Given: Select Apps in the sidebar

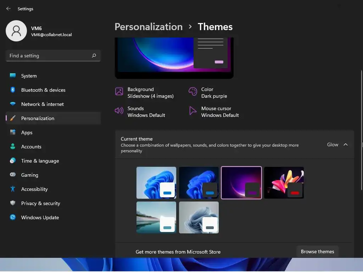Looking at the screenshot, I should click(53, 132).
